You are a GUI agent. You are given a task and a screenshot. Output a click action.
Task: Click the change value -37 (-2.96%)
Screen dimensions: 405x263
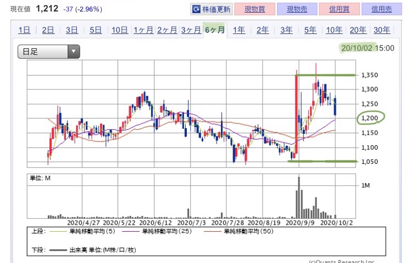(x=82, y=9)
